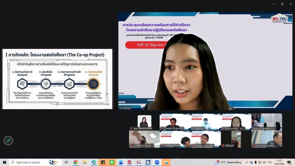Select Chalatis Khanna participant video tile
This screenshot has height=166, width=295.
pyautogui.click(x=175, y=122)
